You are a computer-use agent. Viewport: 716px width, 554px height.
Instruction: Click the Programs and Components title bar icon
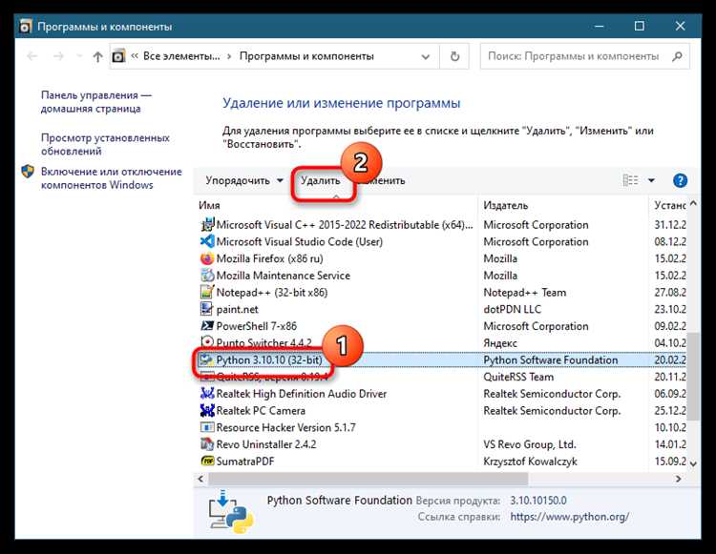pyautogui.click(x=25, y=27)
